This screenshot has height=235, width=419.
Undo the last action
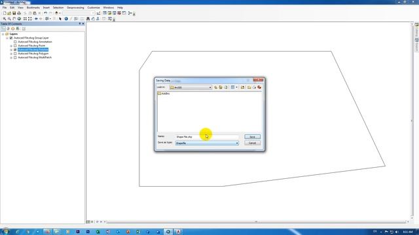(45, 13)
